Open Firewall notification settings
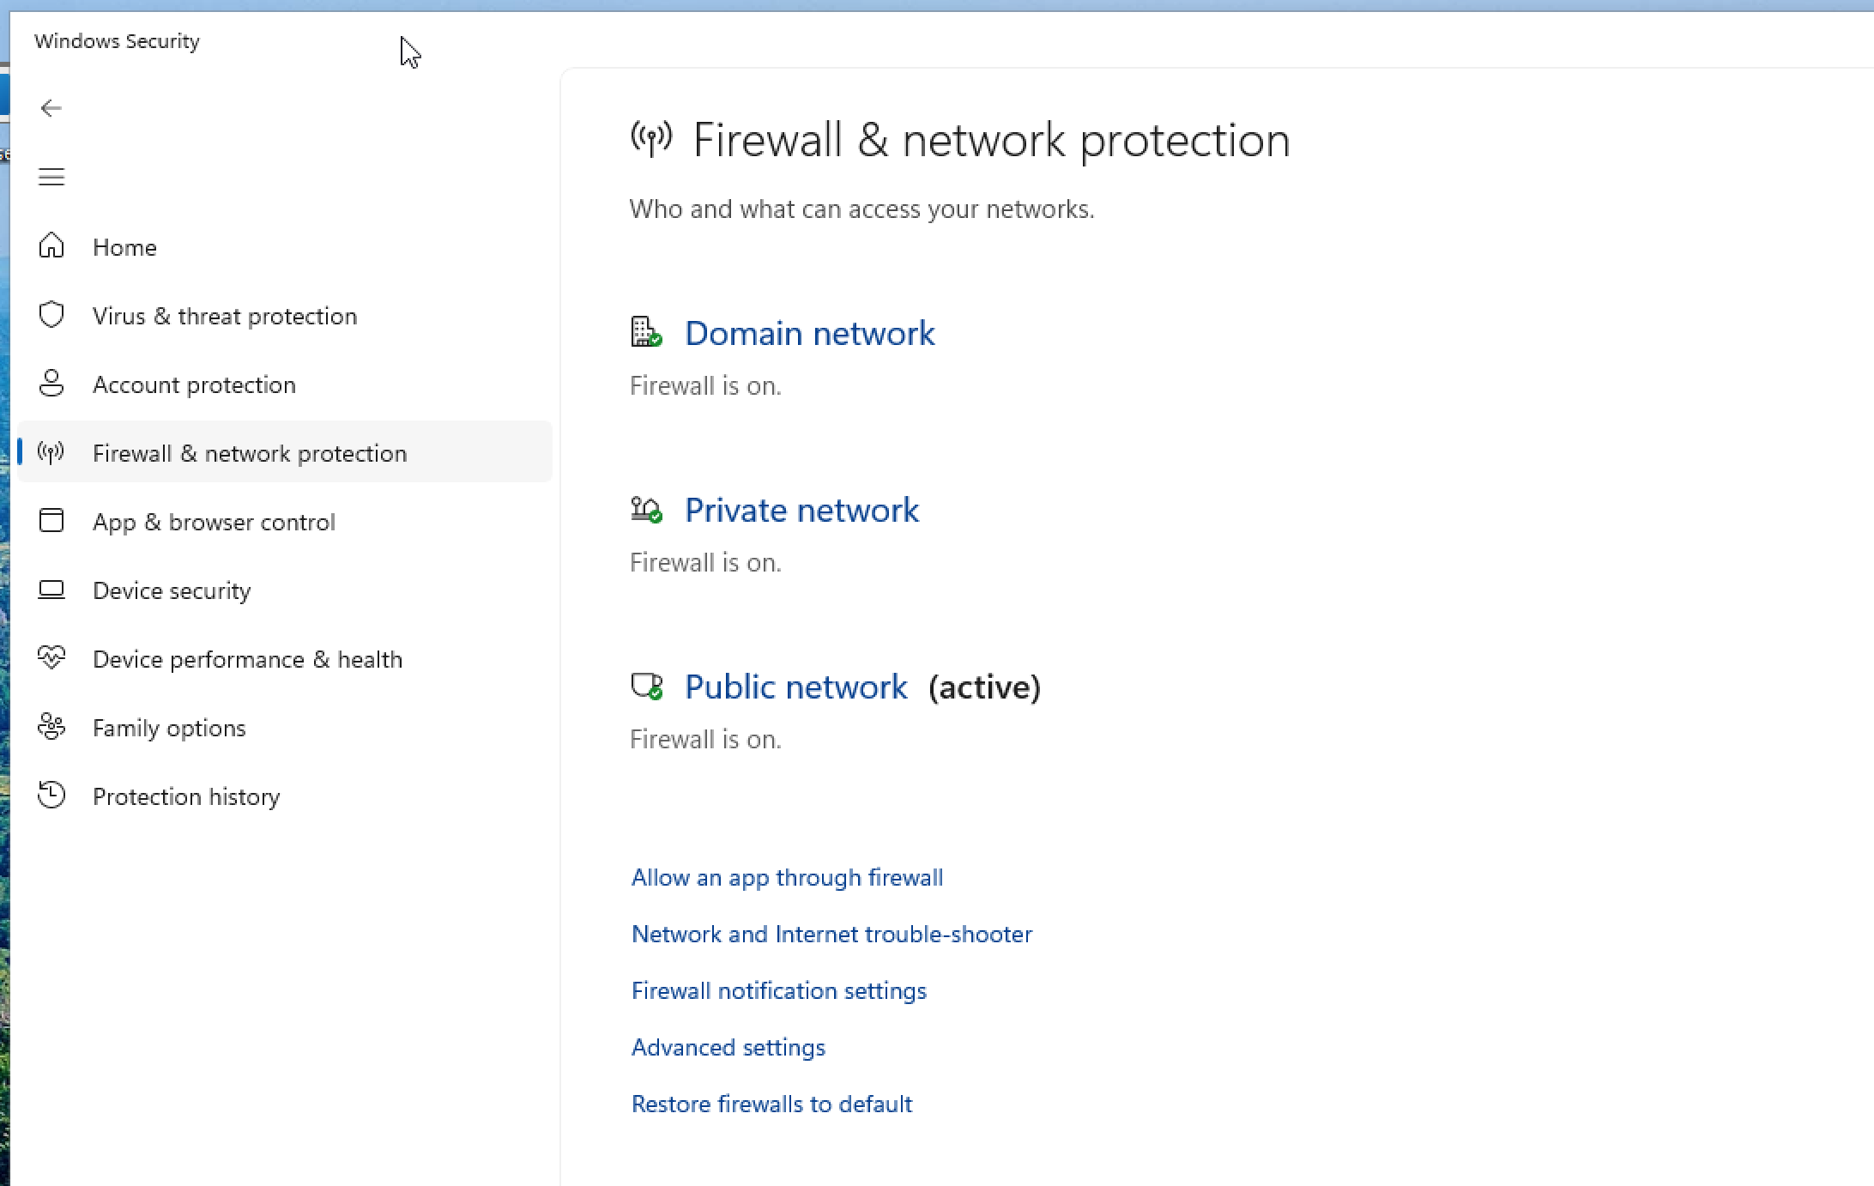Viewport: 1874px width, 1186px height. tap(778, 990)
